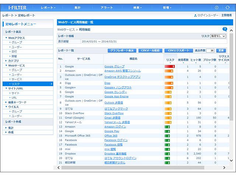Select サービス under Webサービス in sidebar
The width and height of the screenshot is (236, 184).
(17, 79)
